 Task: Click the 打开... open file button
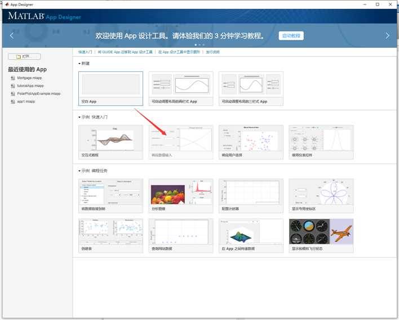(24, 56)
